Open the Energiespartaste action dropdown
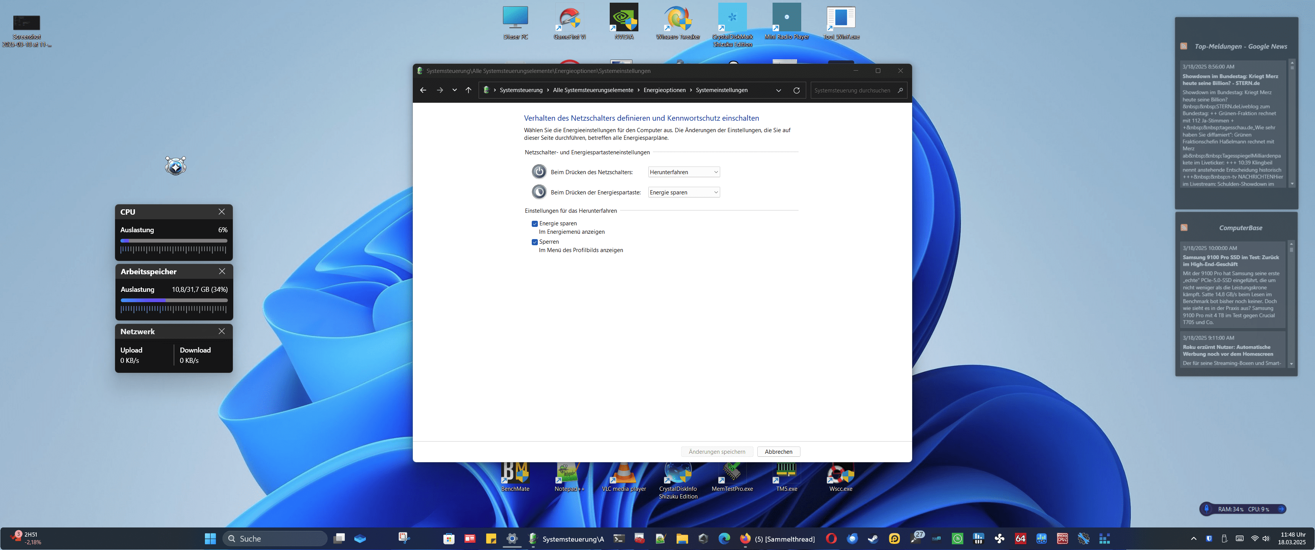The image size is (1315, 550). click(683, 192)
